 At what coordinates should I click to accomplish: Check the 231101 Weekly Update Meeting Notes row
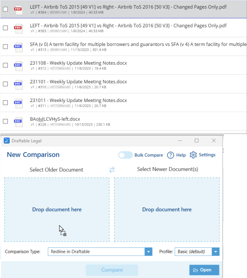(x=6, y=84)
